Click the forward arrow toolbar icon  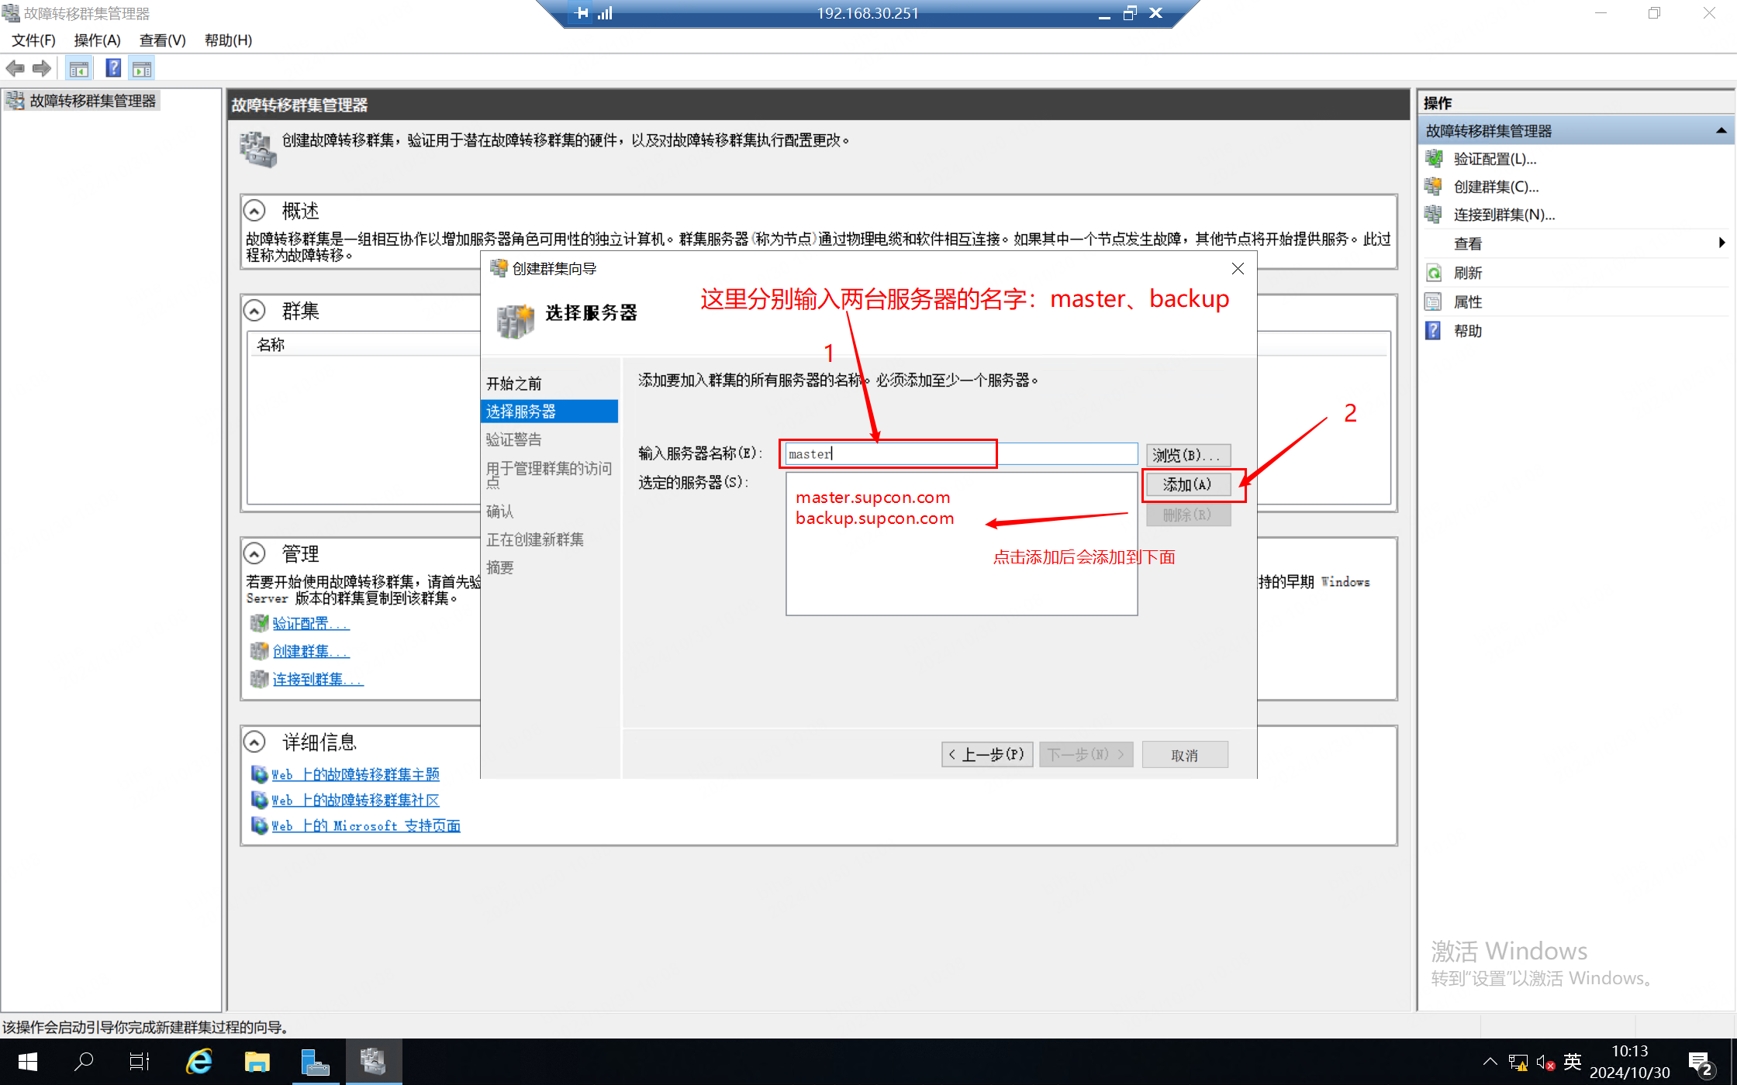42,68
